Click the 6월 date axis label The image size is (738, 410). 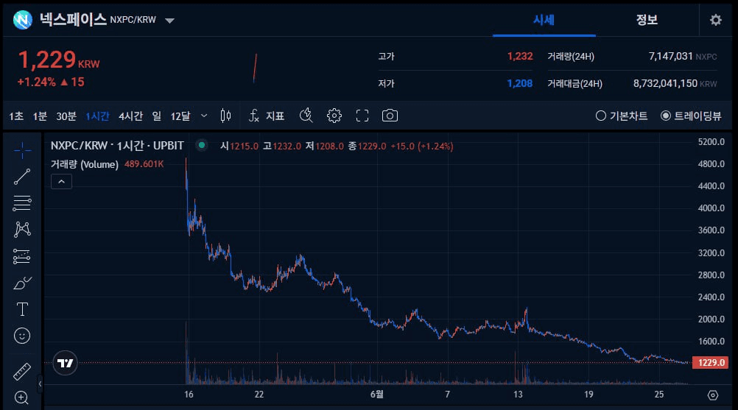click(x=377, y=395)
